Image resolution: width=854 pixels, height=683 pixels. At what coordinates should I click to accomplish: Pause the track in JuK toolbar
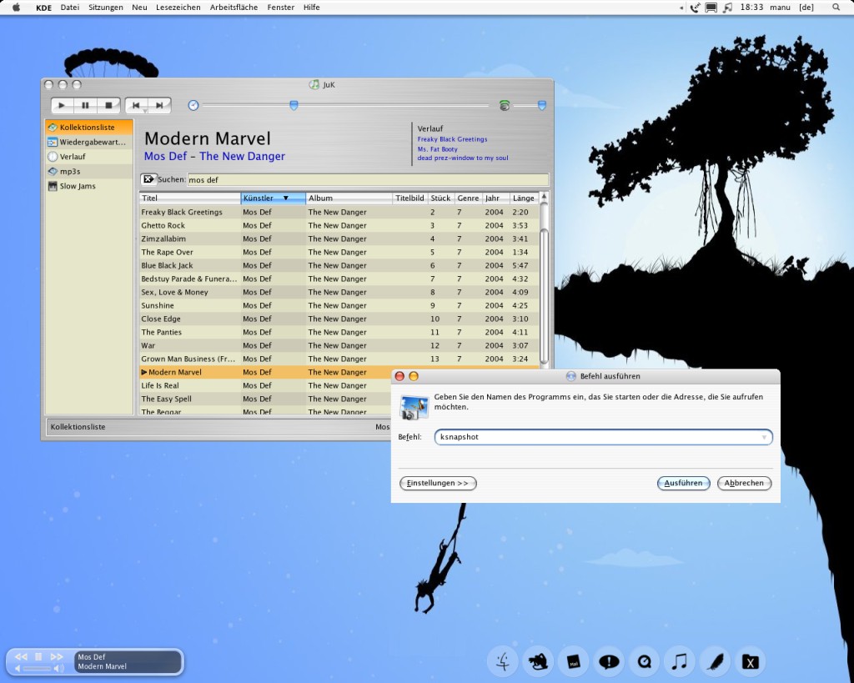[86, 106]
